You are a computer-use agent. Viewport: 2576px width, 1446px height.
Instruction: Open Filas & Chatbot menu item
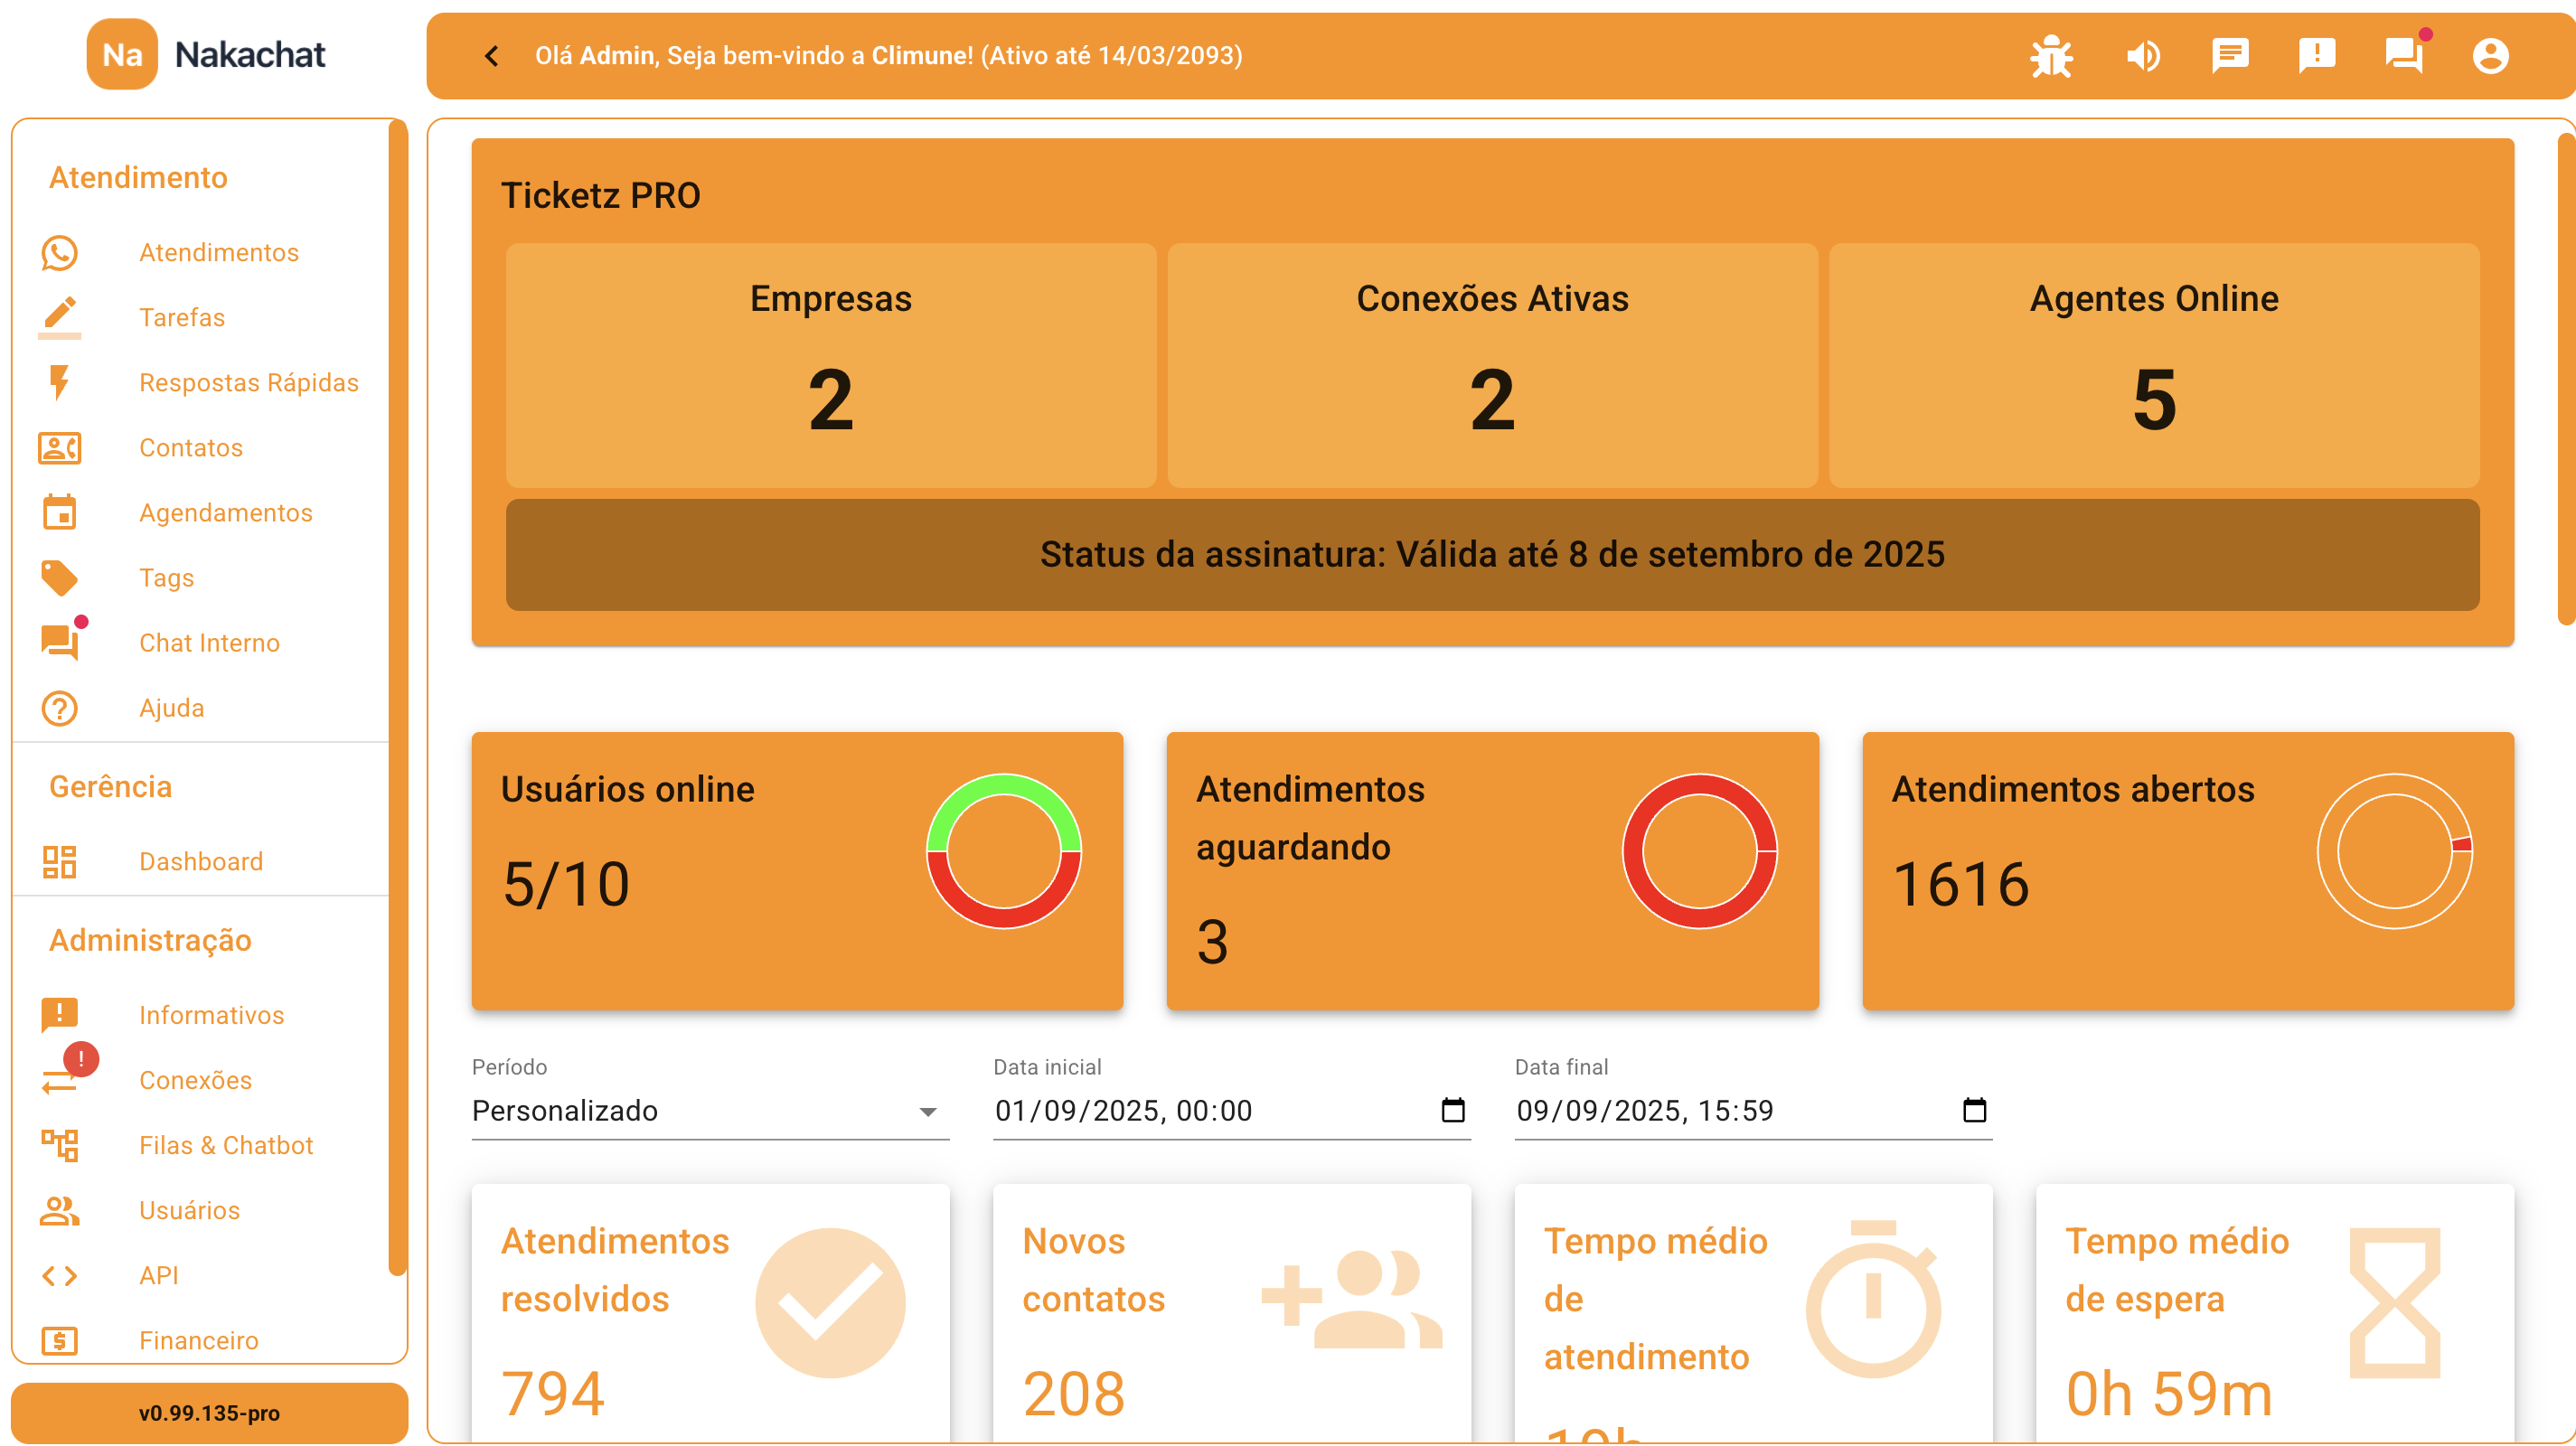[x=226, y=1145]
